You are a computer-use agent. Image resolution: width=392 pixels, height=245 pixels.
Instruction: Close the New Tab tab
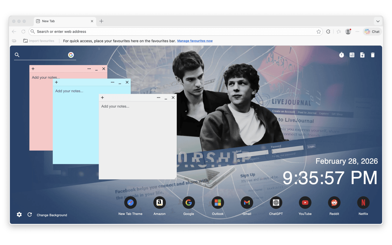[x=92, y=21]
